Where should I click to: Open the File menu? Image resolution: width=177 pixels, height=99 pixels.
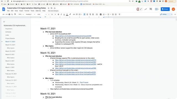coord(8,11)
